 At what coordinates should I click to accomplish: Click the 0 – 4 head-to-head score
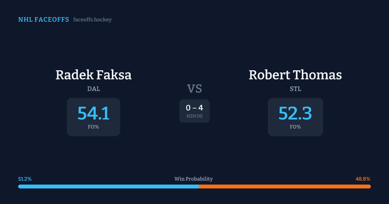(x=194, y=108)
